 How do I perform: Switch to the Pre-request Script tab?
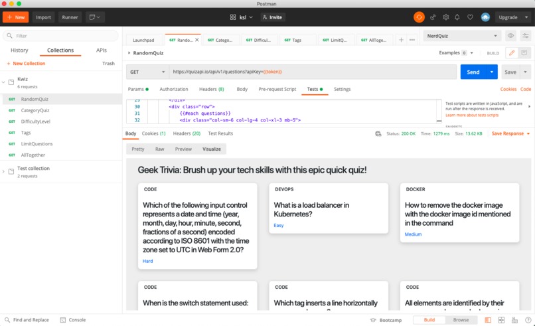point(277,89)
